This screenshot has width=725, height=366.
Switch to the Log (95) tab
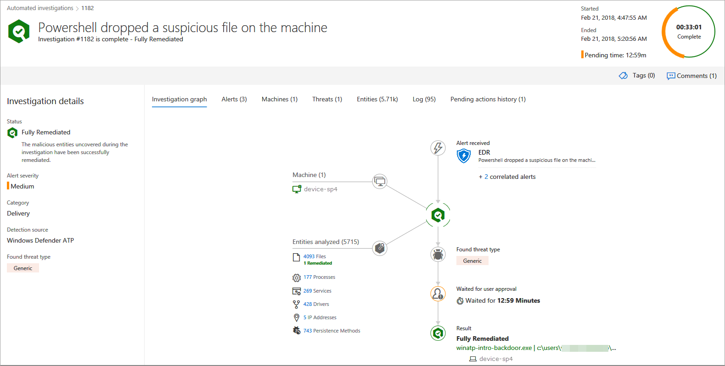tap(424, 100)
